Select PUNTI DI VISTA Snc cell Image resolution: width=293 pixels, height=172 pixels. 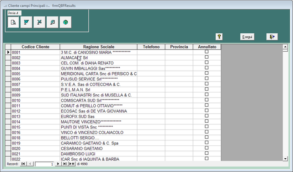(98, 127)
